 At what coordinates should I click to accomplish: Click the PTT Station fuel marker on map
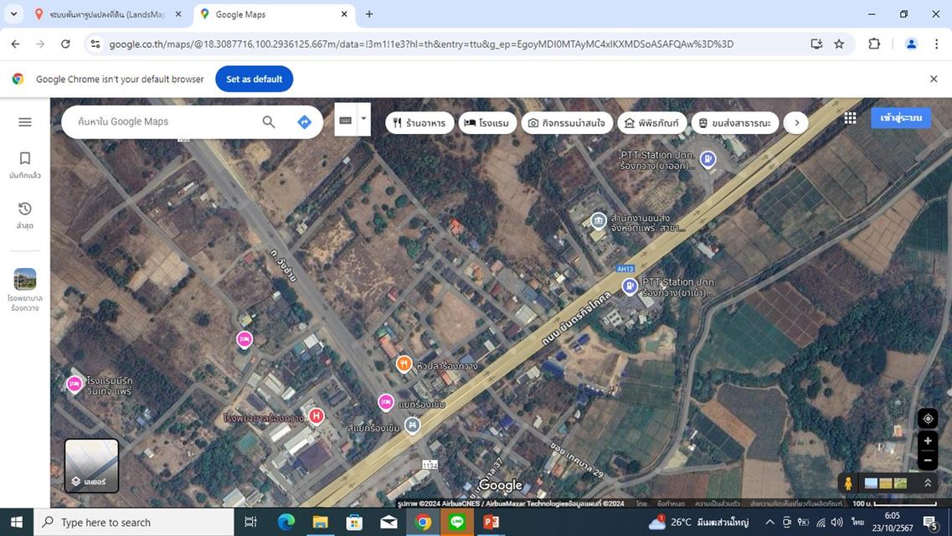(630, 286)
